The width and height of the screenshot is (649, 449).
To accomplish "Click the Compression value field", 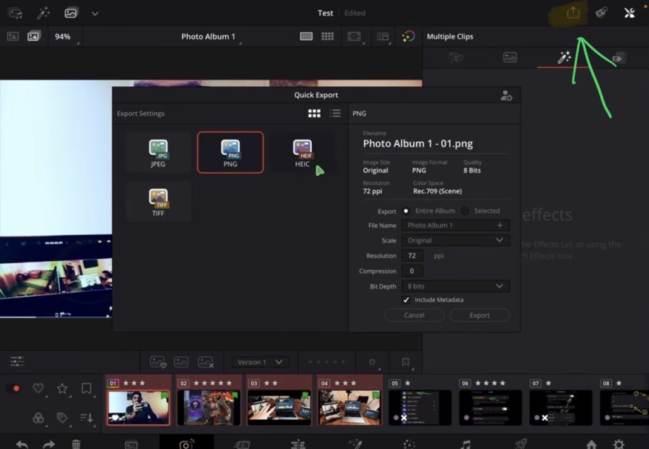I will (x=412, y=271).
